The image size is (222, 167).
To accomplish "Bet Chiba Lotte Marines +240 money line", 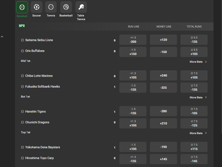I will [x=163, y=75].
